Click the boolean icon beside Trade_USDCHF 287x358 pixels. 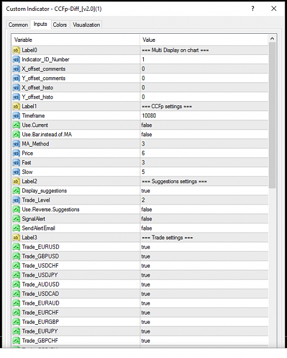(16, 266)
